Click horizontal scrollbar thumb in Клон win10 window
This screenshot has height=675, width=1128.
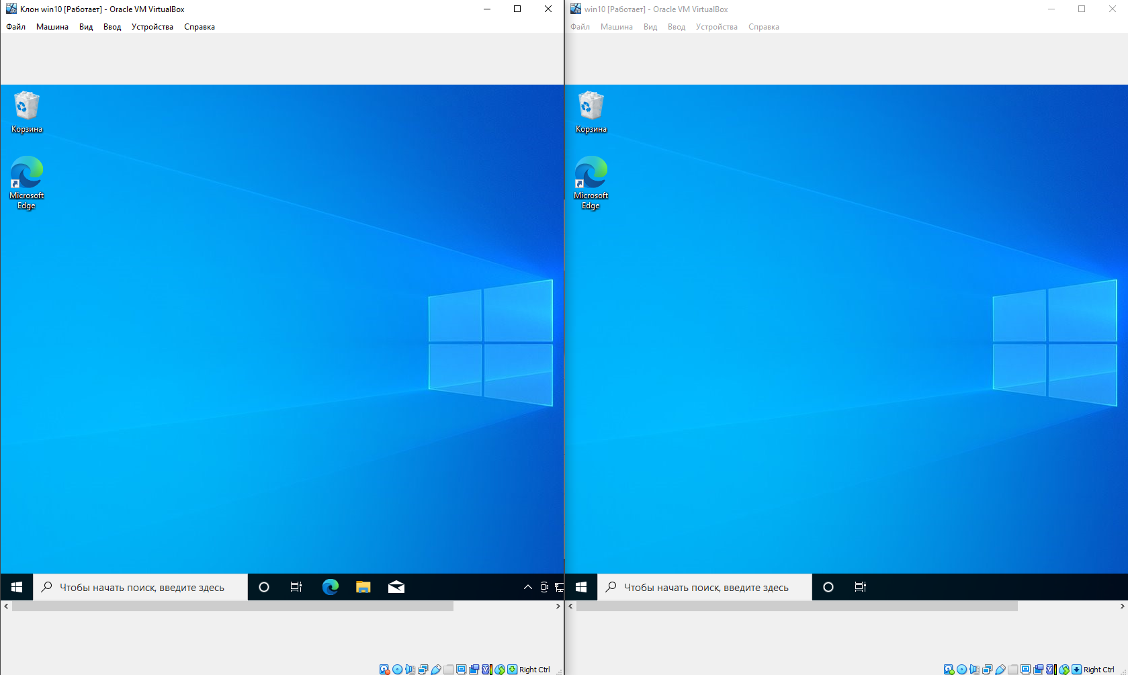click(233, 606)
